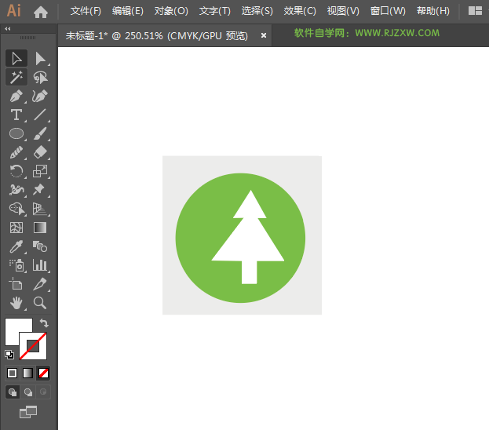489x430 pixels.
Task: Select the Curvature tool
Action: click(x=40, y=96)
